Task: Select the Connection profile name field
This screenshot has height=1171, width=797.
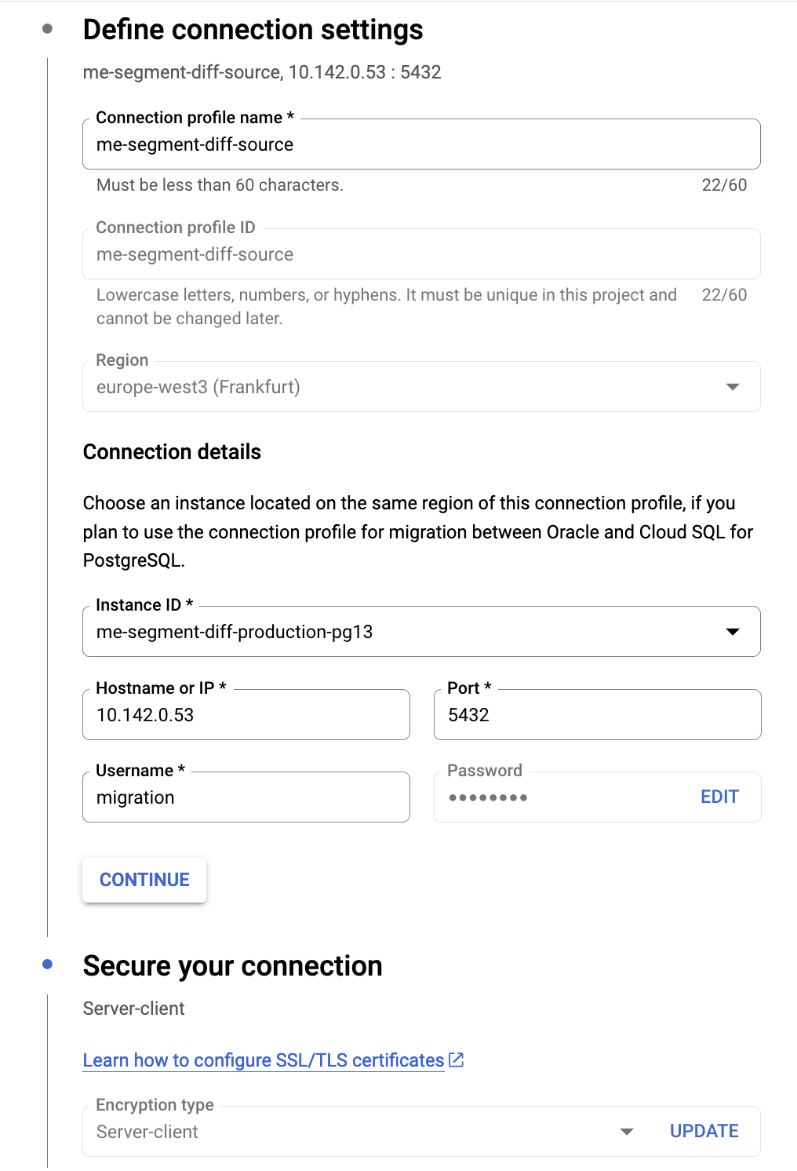Action: pos(421,144)
